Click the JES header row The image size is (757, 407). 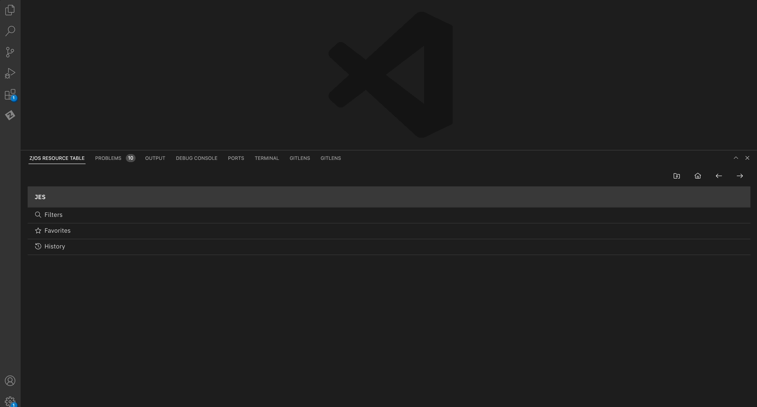tap(389, 197)
